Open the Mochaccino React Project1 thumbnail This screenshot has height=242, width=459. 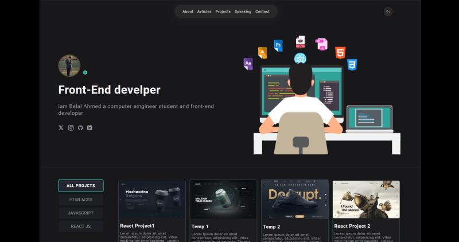(x=151, y=200)
